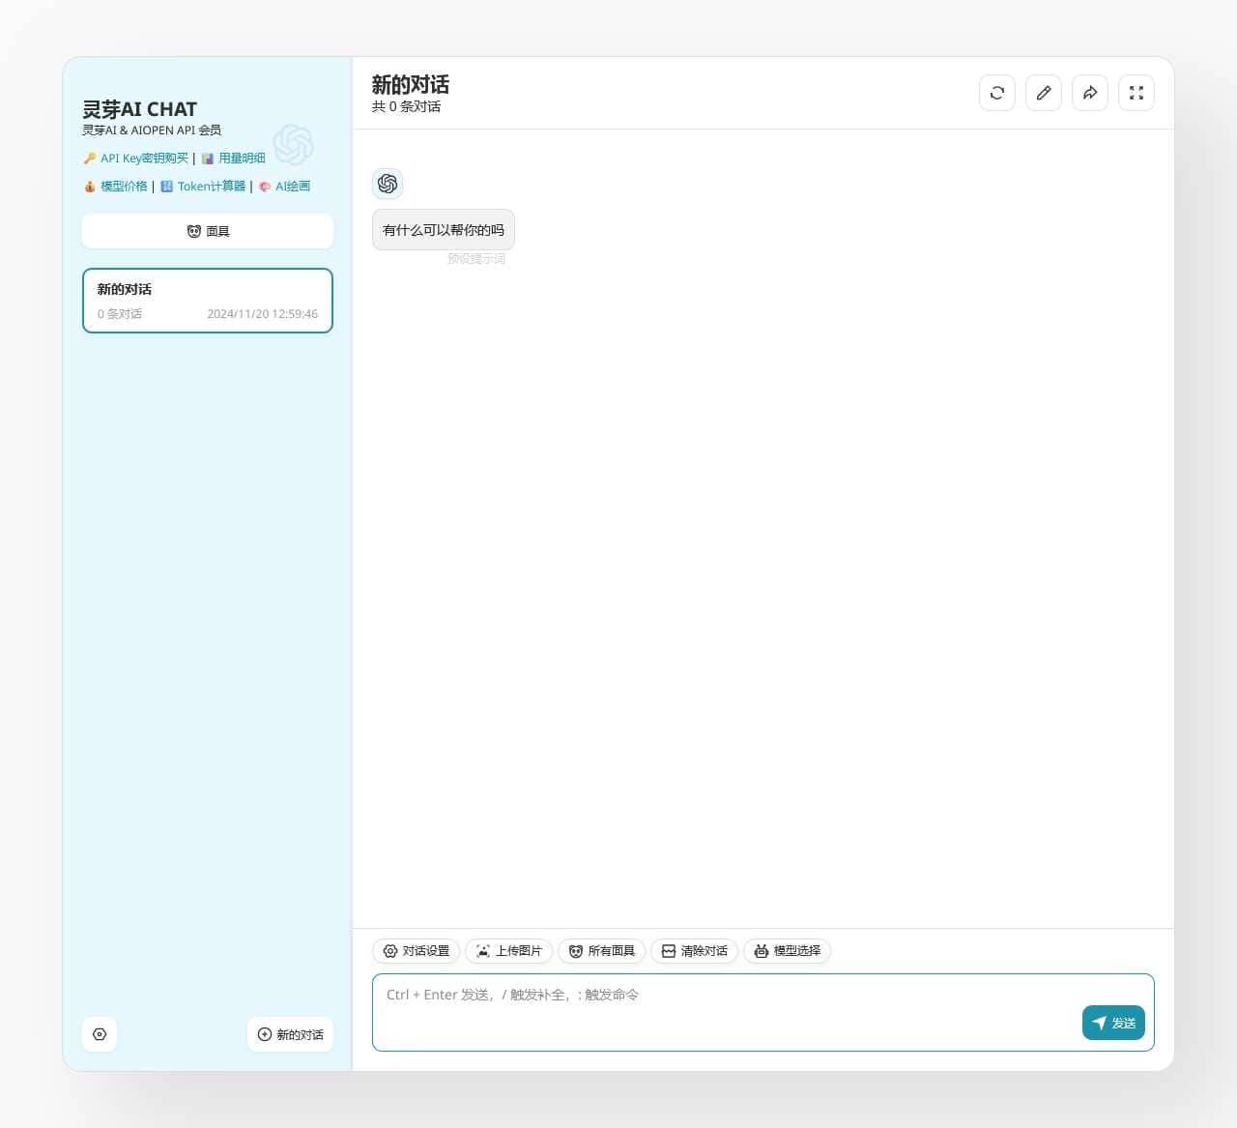Click the 发送 send button
The width and height of the screenshot is (1237, 1128).
coord(1113,1023)
